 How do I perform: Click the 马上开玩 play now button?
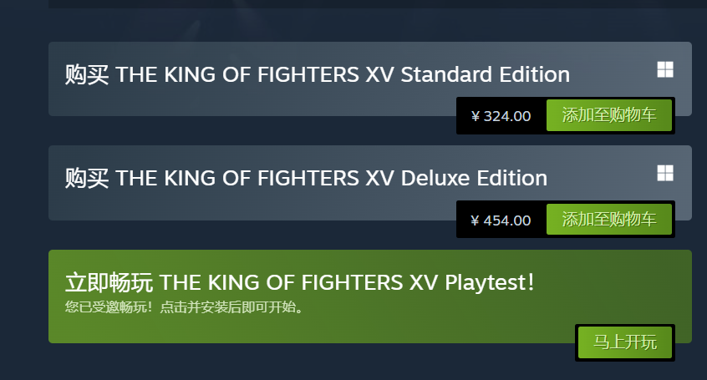coord(625,342)
